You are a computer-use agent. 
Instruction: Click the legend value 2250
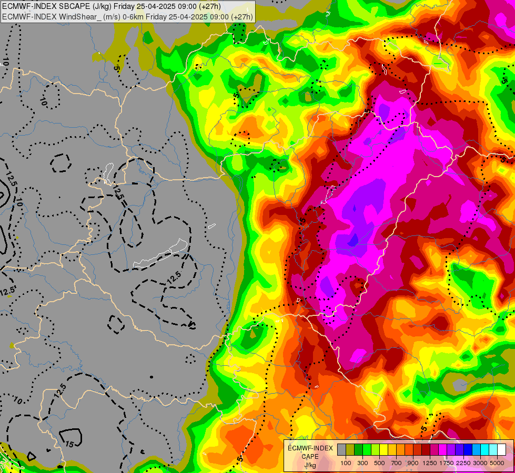(463, 463)
